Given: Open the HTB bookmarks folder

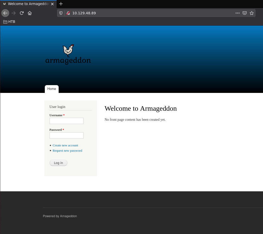Looking at the screenshot, I should tap(9, 22).
